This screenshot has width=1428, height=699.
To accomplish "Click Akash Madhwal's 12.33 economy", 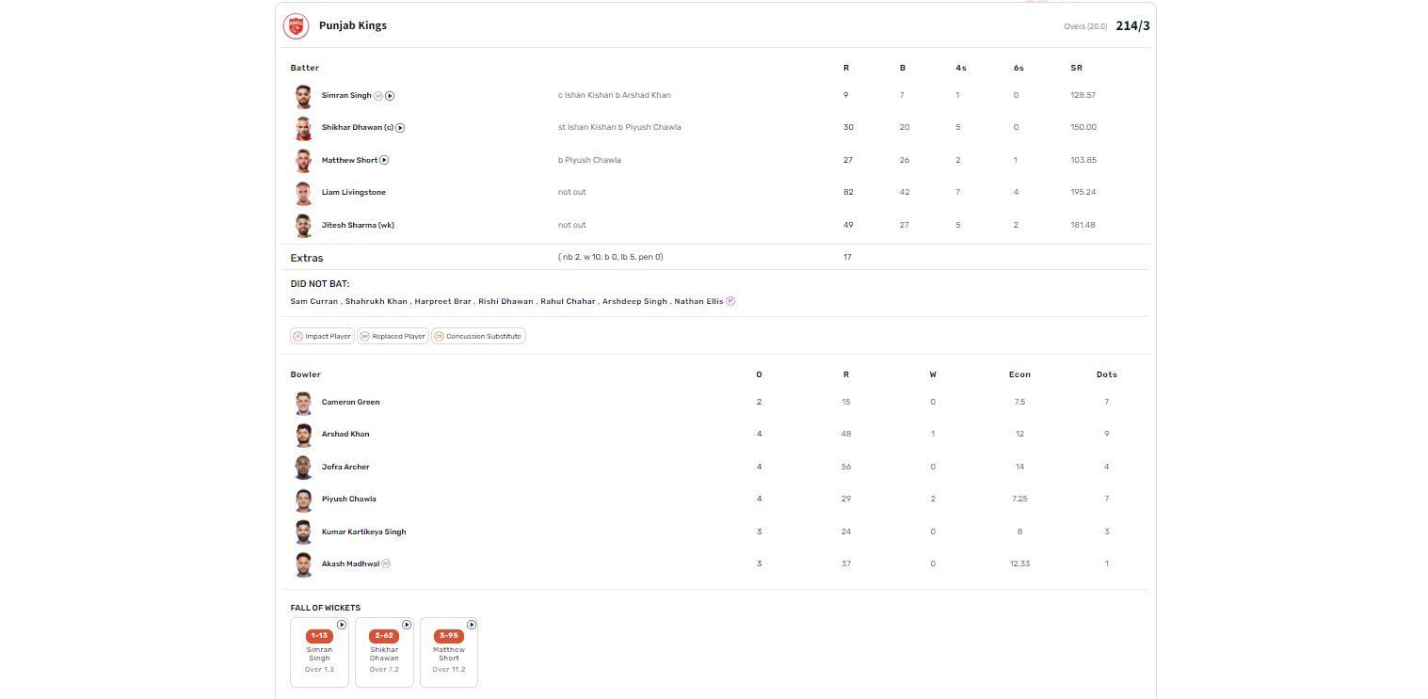I will [x=1019, y=564].
